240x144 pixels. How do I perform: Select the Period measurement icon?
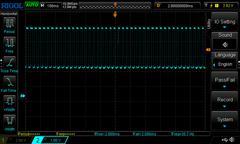[10, 23]
